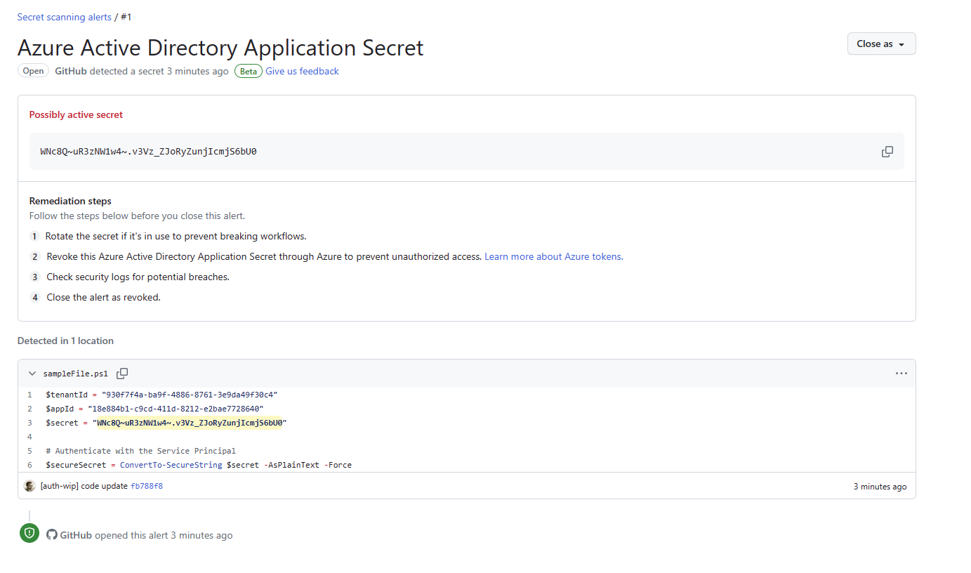
Task: Click the 'Possibly active secret' label
Action: 76,114
